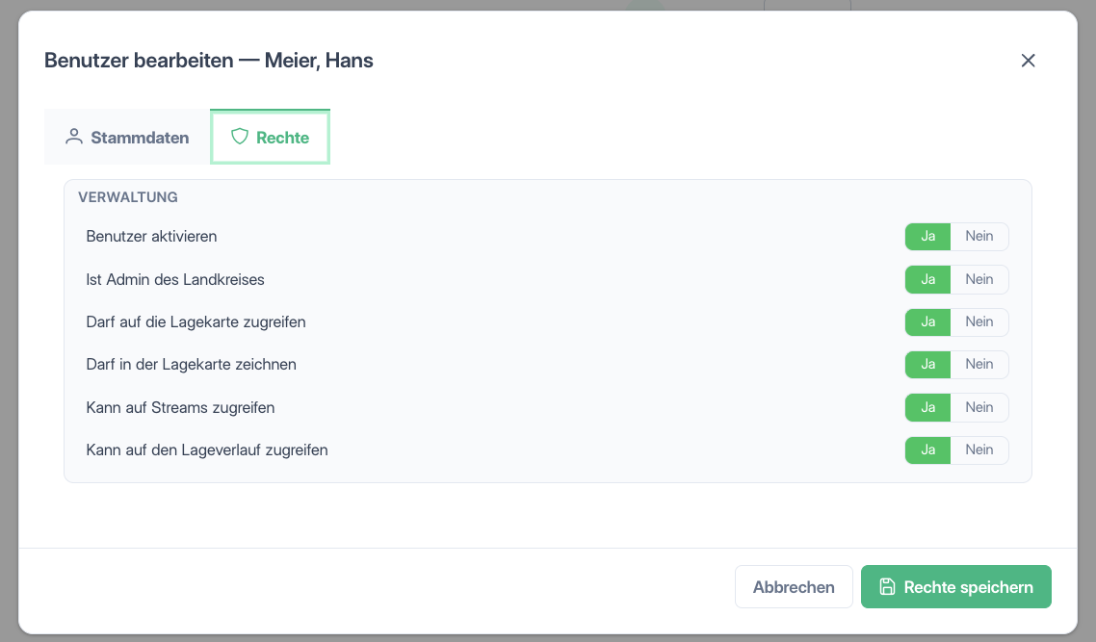The width and height of the screenshot is (1096, 642).
Task: Choose Ja for Ist Admin des Landkreises
Action: [x=927, y=279]
